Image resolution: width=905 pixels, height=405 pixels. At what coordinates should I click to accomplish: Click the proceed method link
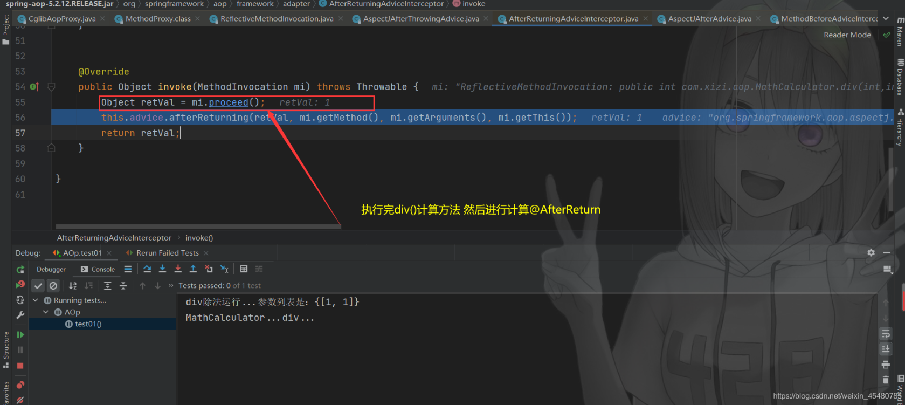[229, 102]
